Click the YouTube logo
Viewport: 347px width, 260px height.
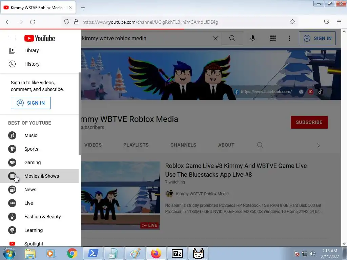coord(40,38)
